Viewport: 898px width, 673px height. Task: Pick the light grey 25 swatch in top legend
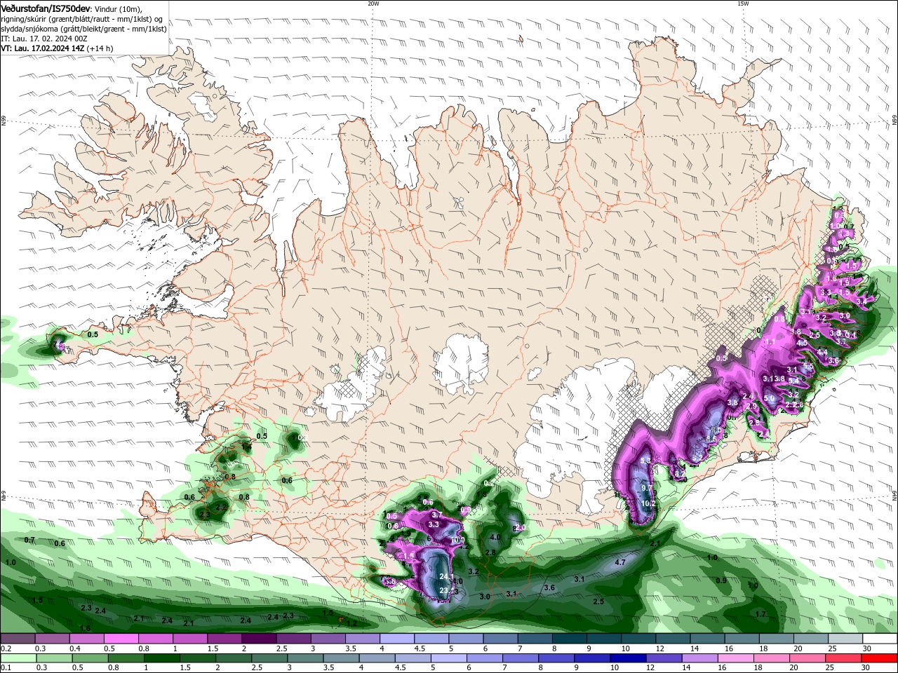point(845,639)
